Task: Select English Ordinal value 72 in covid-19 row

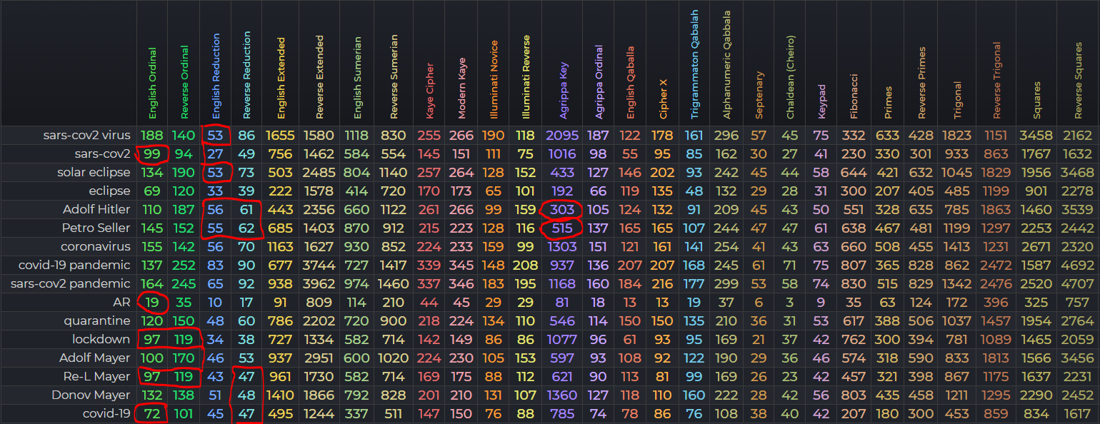Action: (153, 413)
